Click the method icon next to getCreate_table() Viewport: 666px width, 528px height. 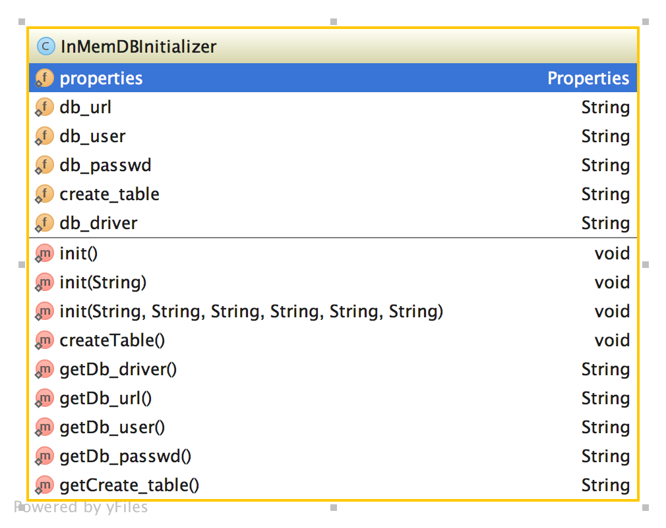[x=44, y=485]
